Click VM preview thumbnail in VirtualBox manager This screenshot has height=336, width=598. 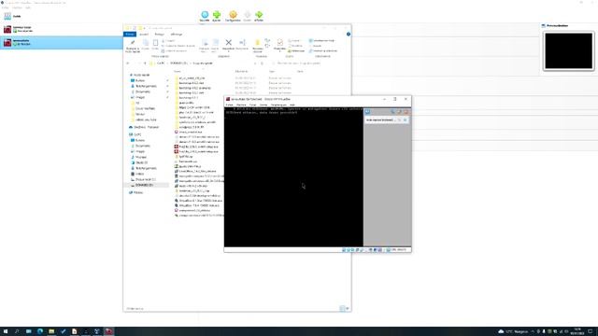[569, 50]
